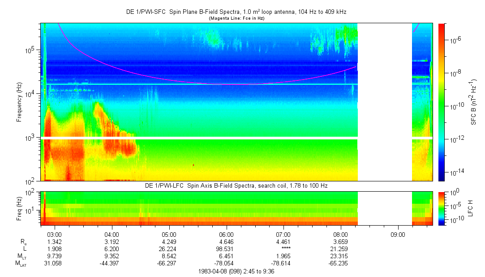The image size is (485, 277).
Task: Click the 'Frequency (Hz)' axis label
Action: [19, 102]
